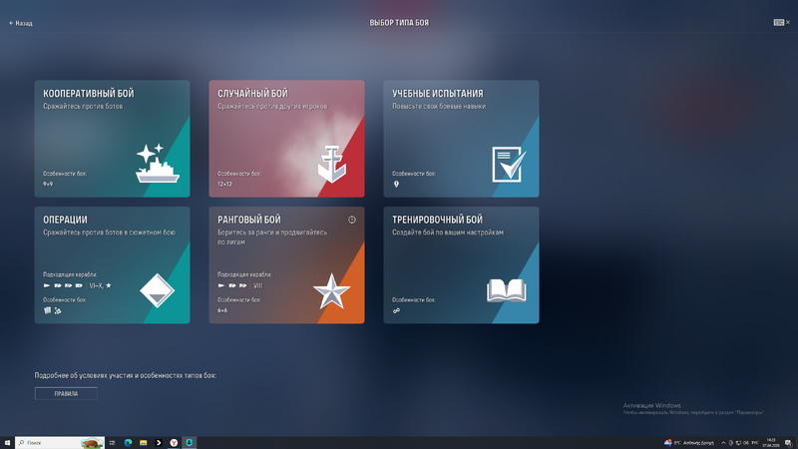Click the 12×12 text in Случайный бой
Screen dimensions: 798x449
(x=224, y=185)
